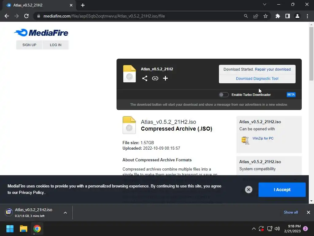Close the downloads bar
The height and width of the screenshot is (236, 314).
click(x=308, y=212)
